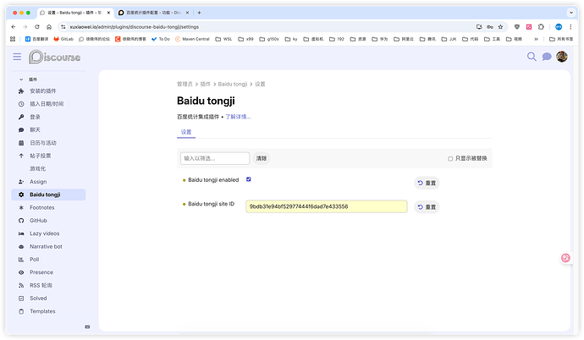
Task: Open the keyboard shortcuts icon at sidebar bottom
Action: 87,326
